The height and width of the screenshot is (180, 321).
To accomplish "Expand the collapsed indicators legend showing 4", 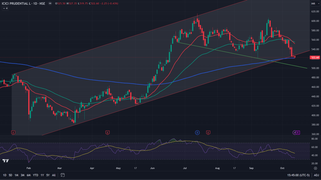I will [5, 8].
